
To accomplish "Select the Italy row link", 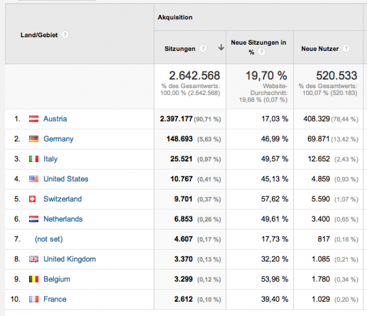I will (50, 159).
